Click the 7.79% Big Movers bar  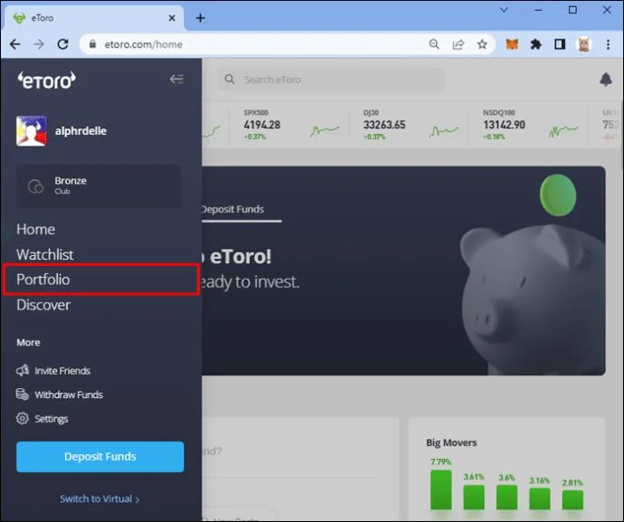point(441,489)
